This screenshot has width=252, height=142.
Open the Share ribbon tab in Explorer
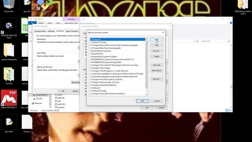pos(50,23)
